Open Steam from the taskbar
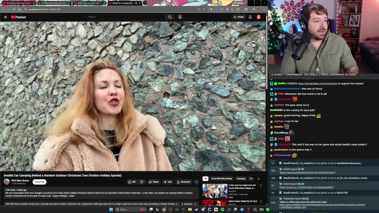 (196, 209)
